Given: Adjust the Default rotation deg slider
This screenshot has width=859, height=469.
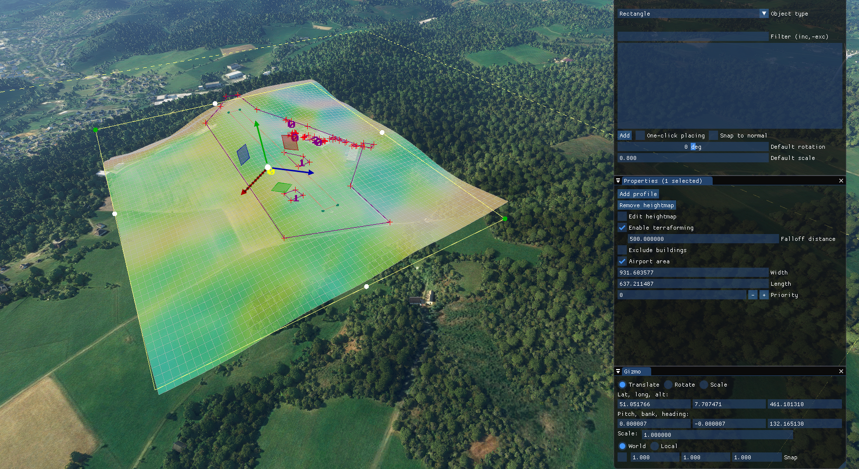Looking at the screenshot, I should [x=693, y=147].
